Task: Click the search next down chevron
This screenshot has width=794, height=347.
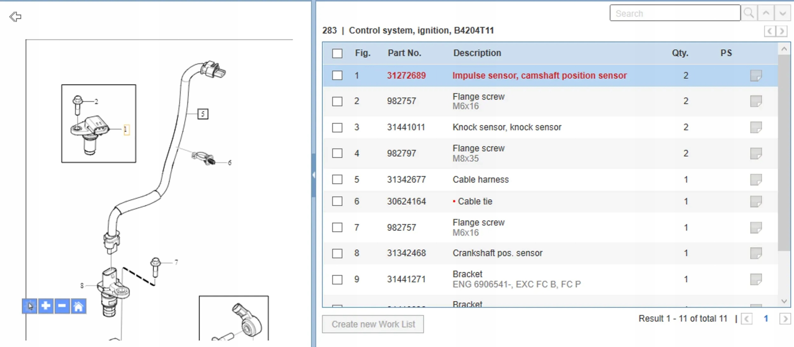Action: coord(783,13)
